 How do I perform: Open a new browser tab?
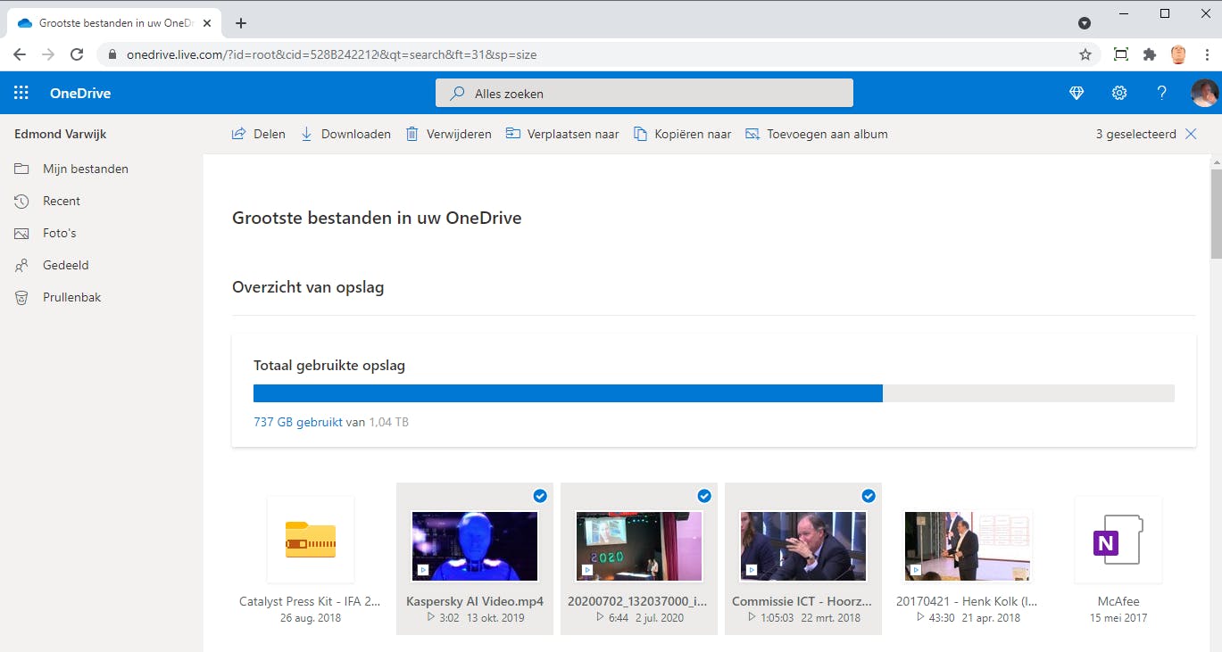(x=241, y=23)
